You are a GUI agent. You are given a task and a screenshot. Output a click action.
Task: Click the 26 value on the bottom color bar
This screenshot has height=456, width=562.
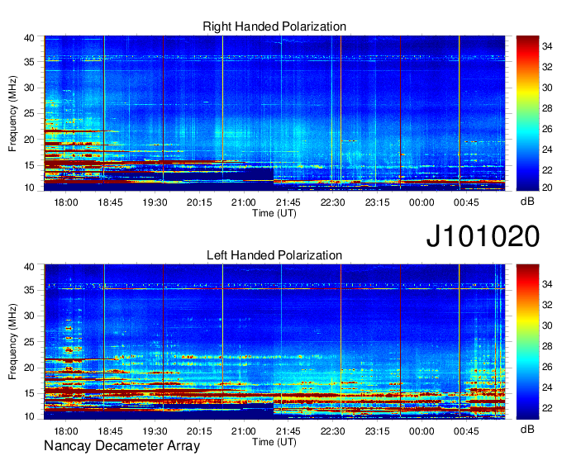point(547,367)
